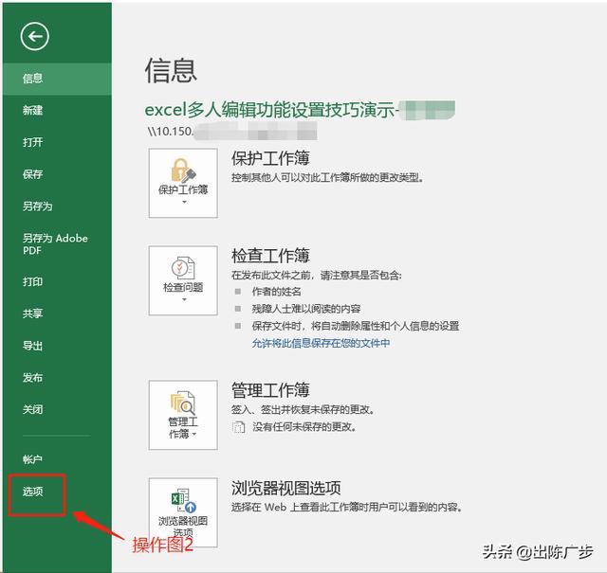Click the 保护工作簿 lock and key icon
The width and height of the screenshot is (607, 573).
tap(183, 170)
